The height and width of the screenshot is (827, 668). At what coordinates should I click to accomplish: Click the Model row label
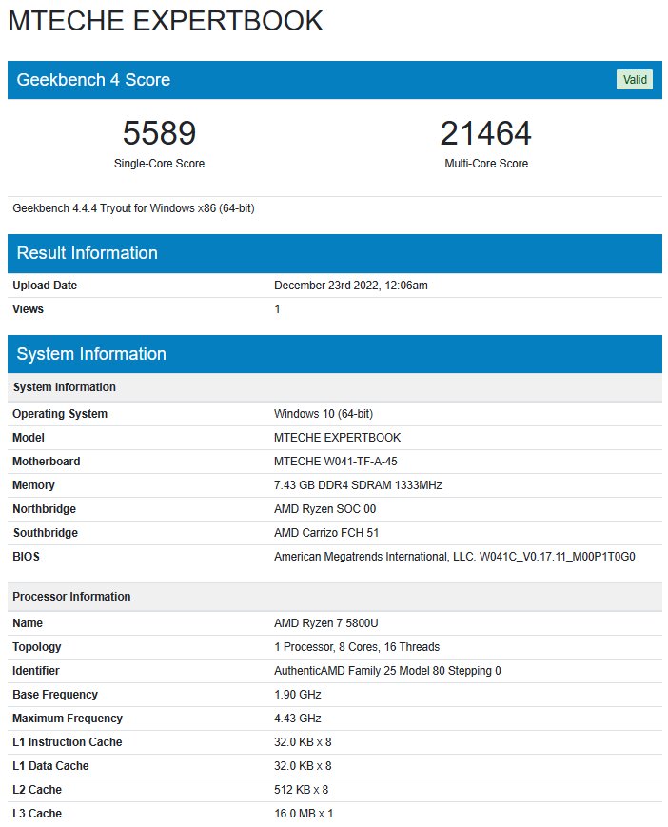(x=29, y=438)
